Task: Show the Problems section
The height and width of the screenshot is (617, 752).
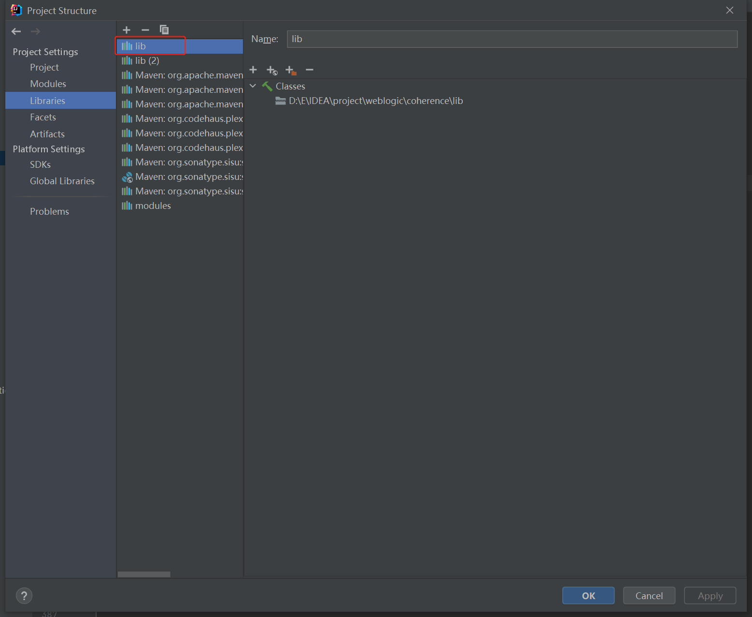Action: (49, 212)
